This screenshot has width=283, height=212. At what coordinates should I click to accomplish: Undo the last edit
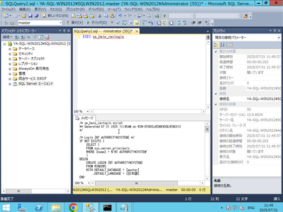point(120,16)
